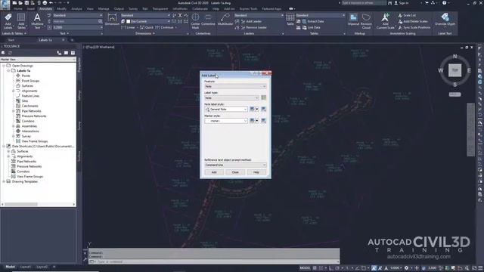This screenshot has height=272, width=484.
Task: Select the Center Mark tool
Action: pyautogui.click(x=195, y=21)
